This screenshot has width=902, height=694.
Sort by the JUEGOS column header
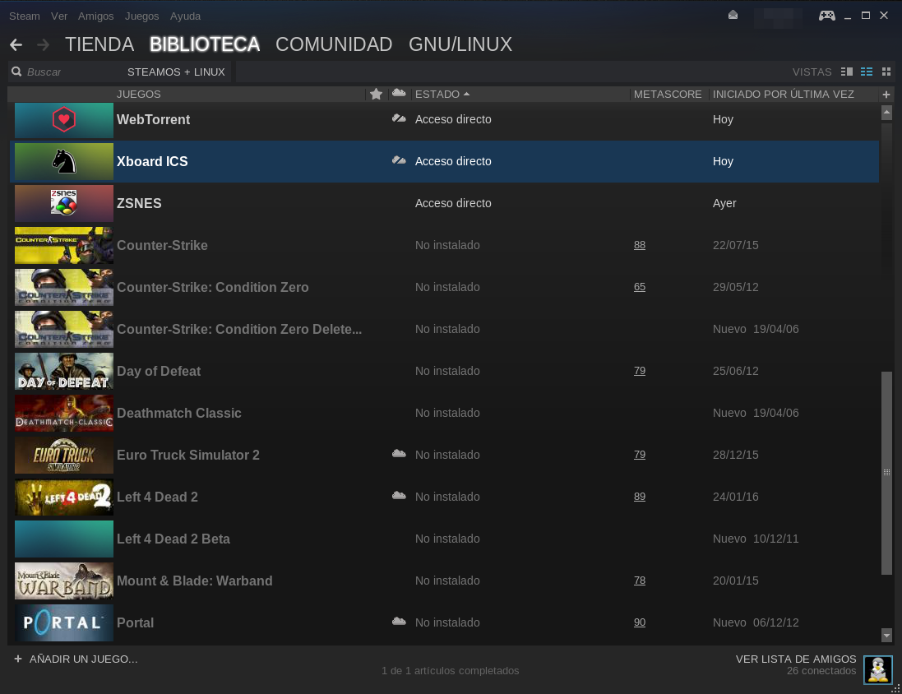pos(139,94)
